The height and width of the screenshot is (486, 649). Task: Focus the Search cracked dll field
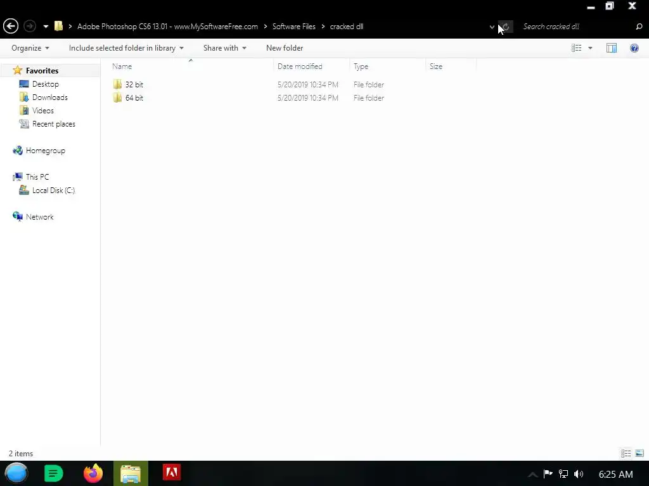(x=575, y=27)
